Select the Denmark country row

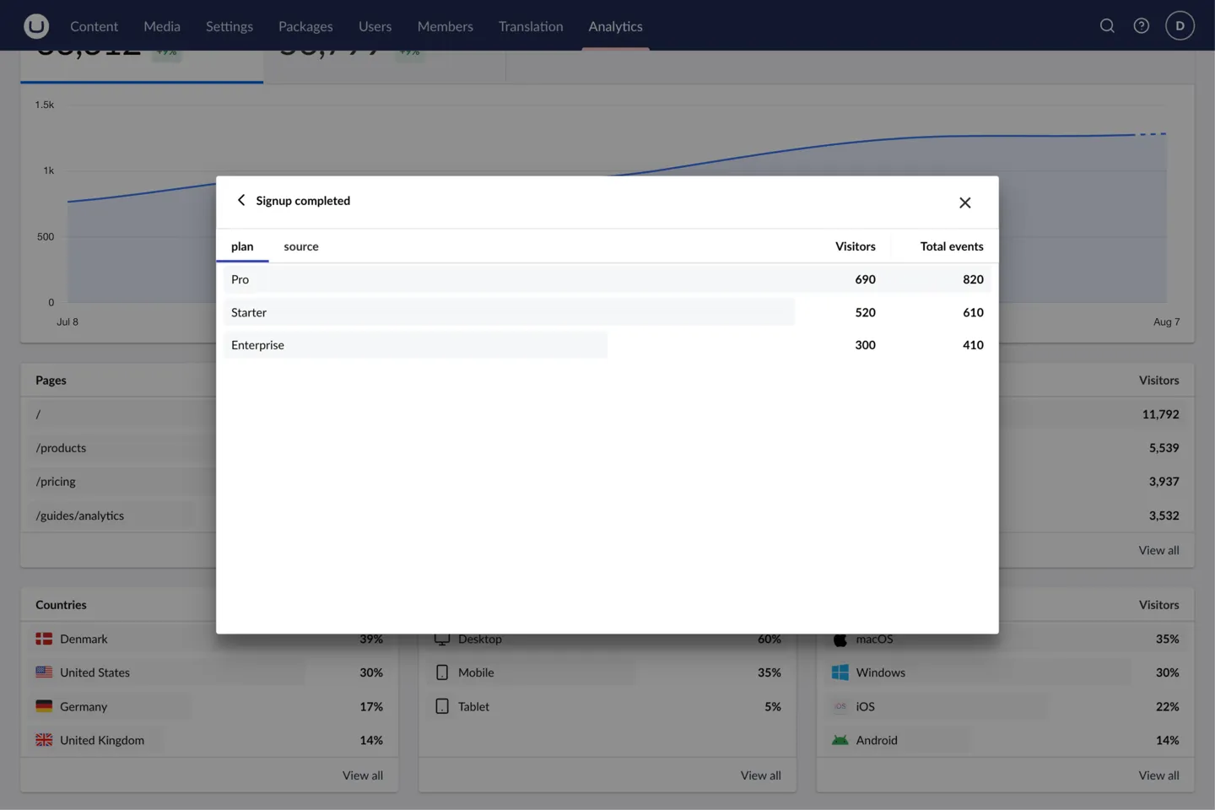click(209, 639)
